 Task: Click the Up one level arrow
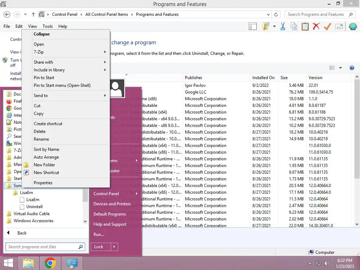point(33,14)
